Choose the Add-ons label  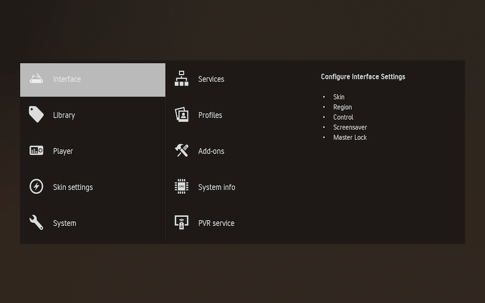(211, 151)
